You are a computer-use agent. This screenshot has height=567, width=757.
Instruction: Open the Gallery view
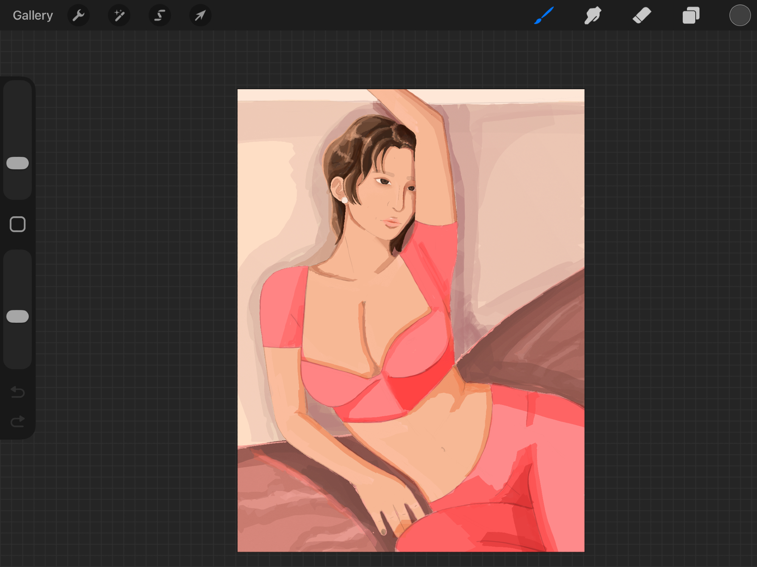click(33, 15)
